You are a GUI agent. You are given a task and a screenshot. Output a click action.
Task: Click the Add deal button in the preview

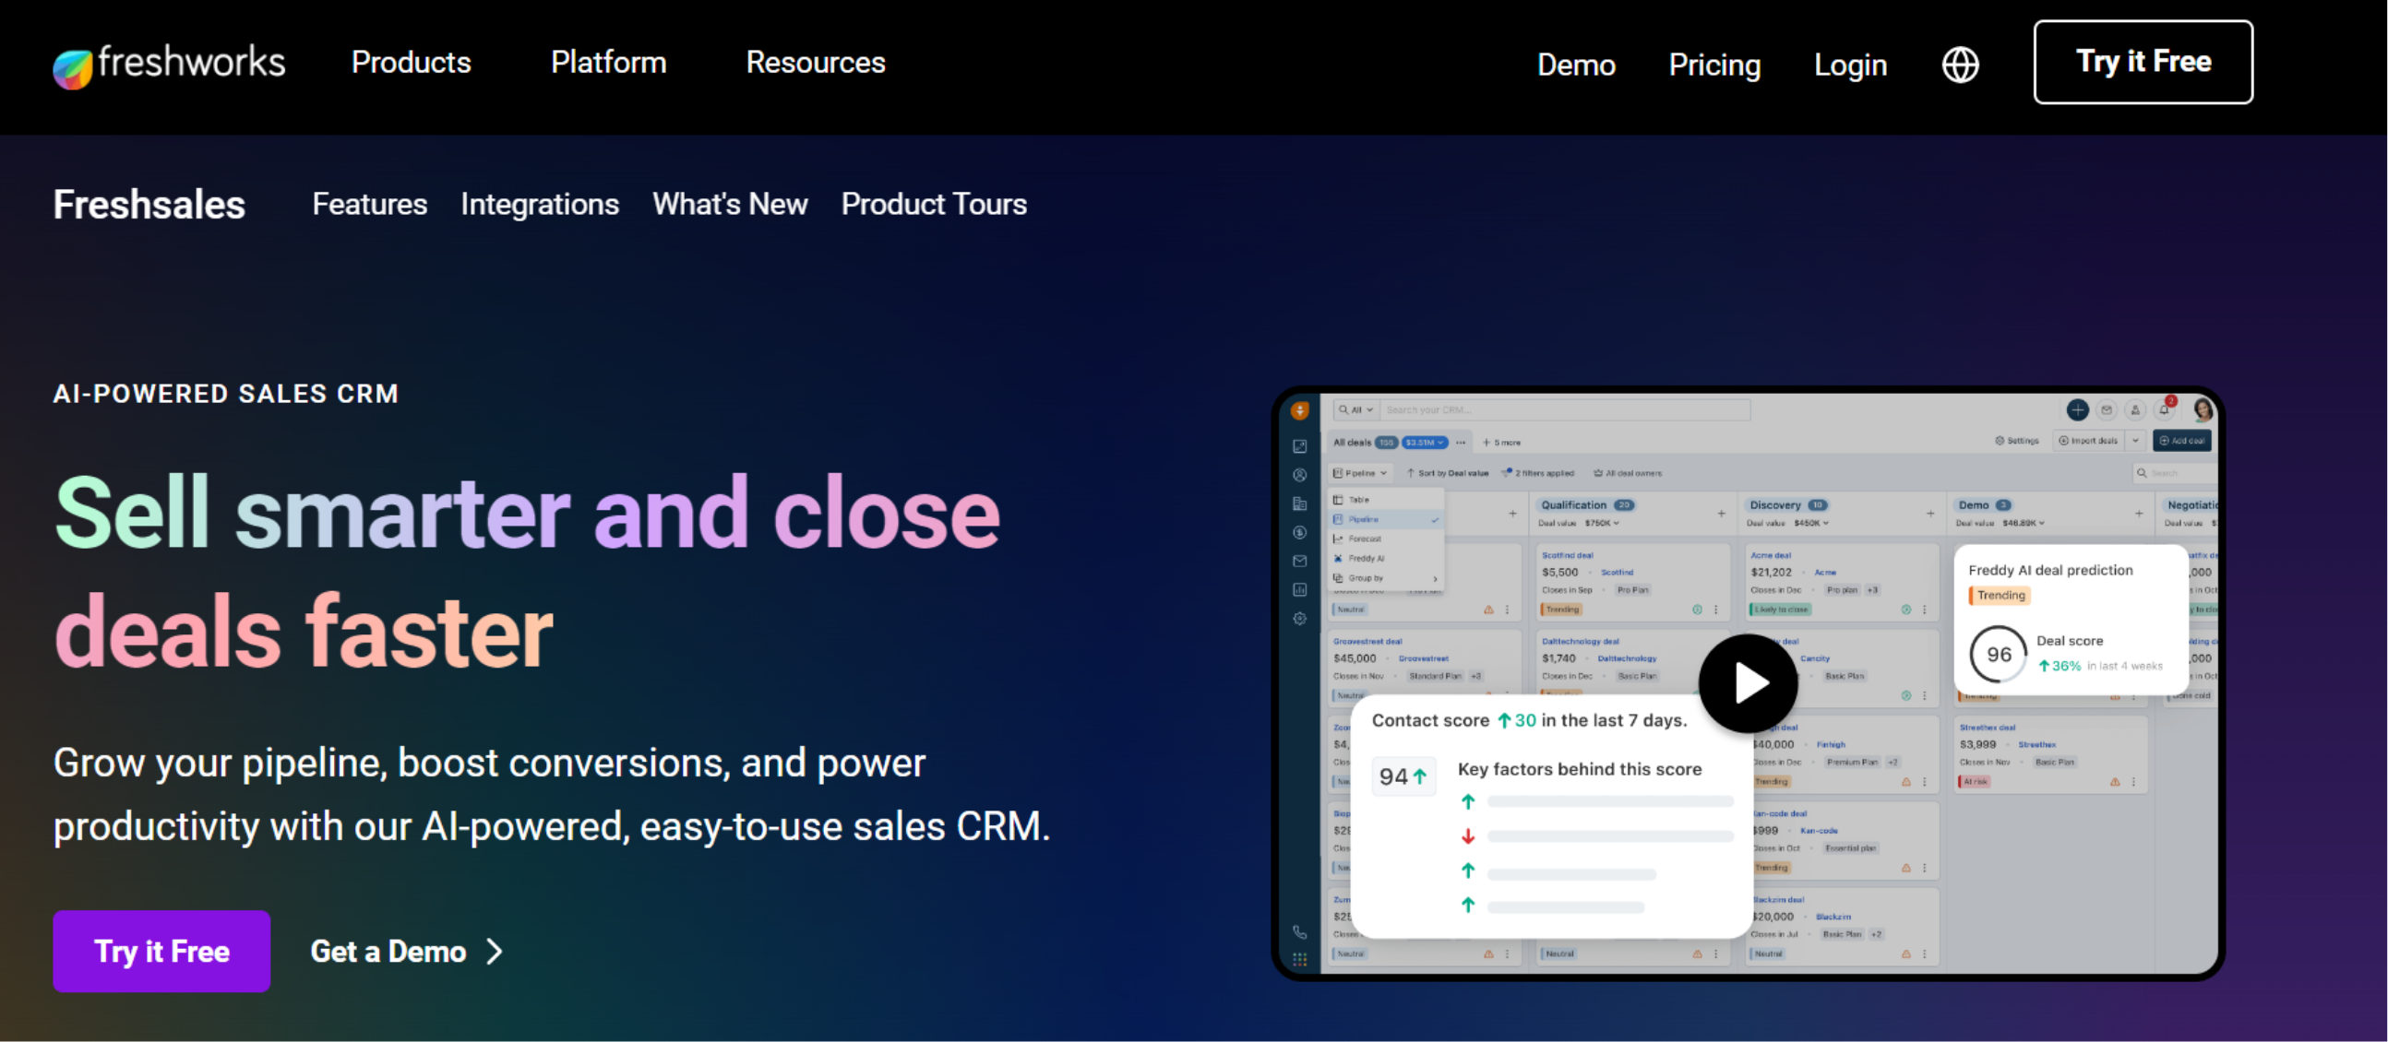pyautogui.click(x=2181, y=441)
